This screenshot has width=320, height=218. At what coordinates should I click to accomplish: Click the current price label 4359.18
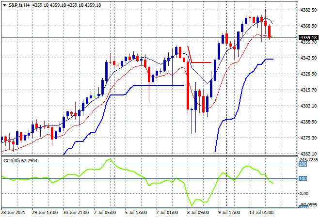pyautogui.click(x=308, y=37)
